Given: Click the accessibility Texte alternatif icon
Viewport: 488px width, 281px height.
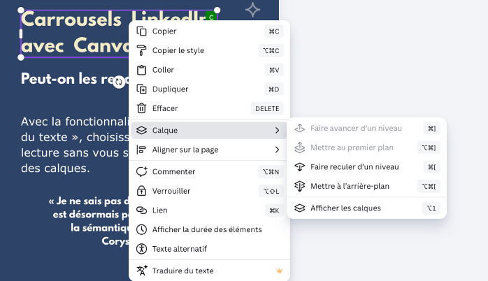Looking at the screenshot, I should [x=141, y=249].
